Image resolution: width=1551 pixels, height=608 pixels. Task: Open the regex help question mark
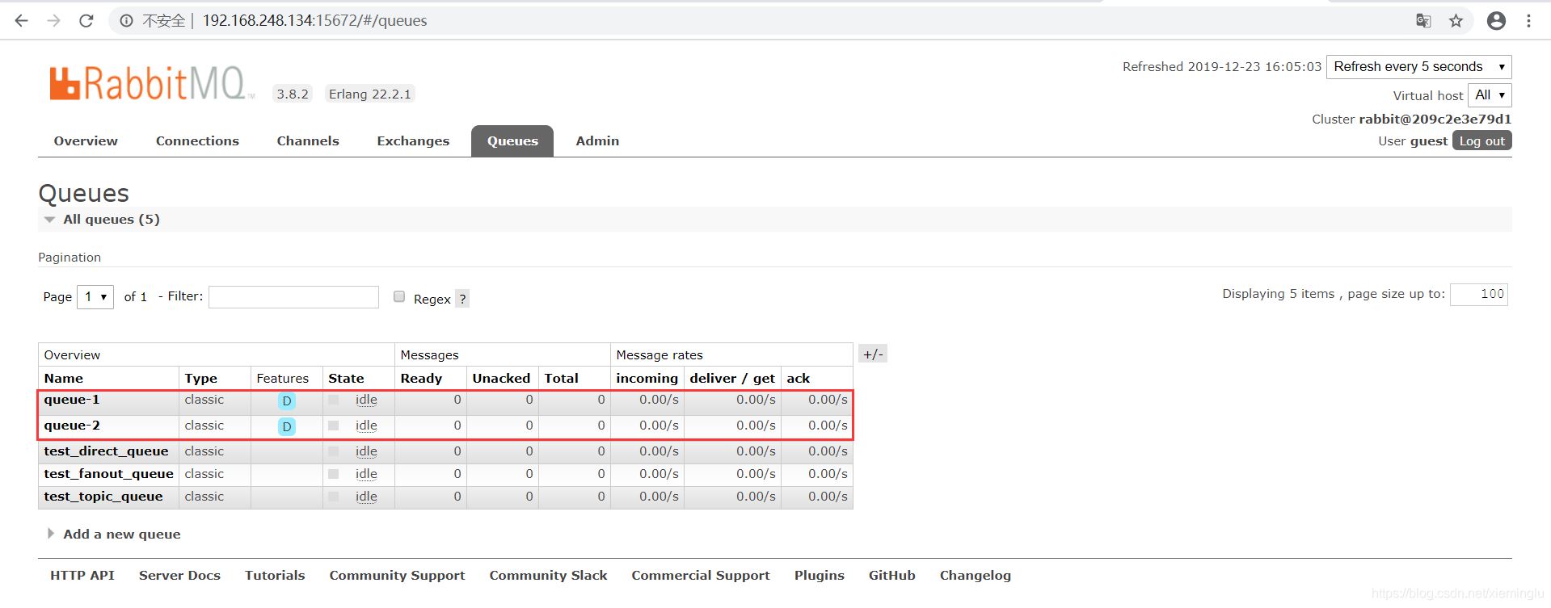click(462, 299)
